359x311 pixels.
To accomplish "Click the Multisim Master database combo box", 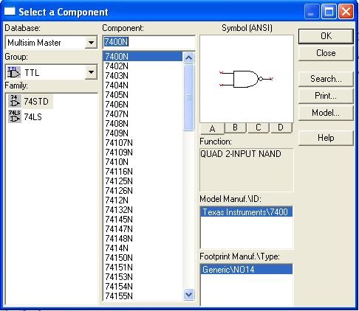I will coord(51,43).
